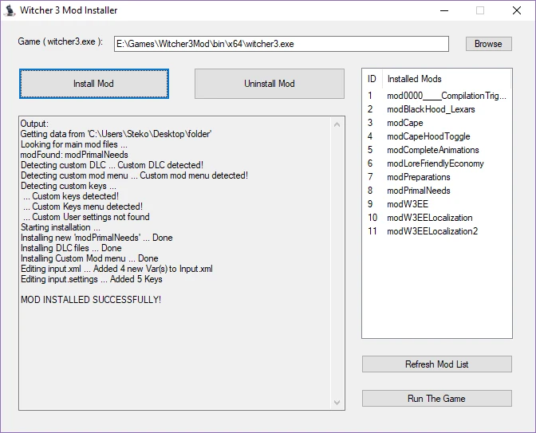
Task: Click Run The Game button
Action: [x=437, y=399]
